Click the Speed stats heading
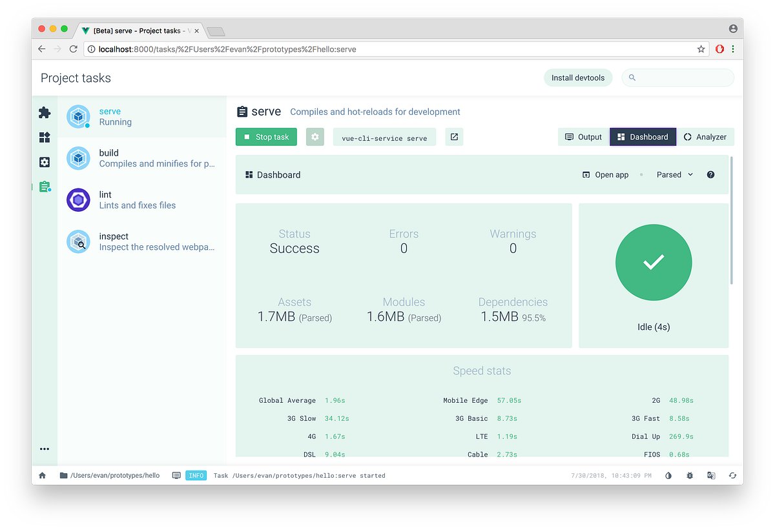 point(482,371)
